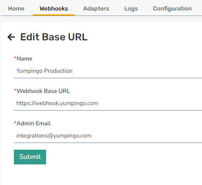Switch to the Adapters tab
This screenshot has height=185, width=202.
[96, 8]
